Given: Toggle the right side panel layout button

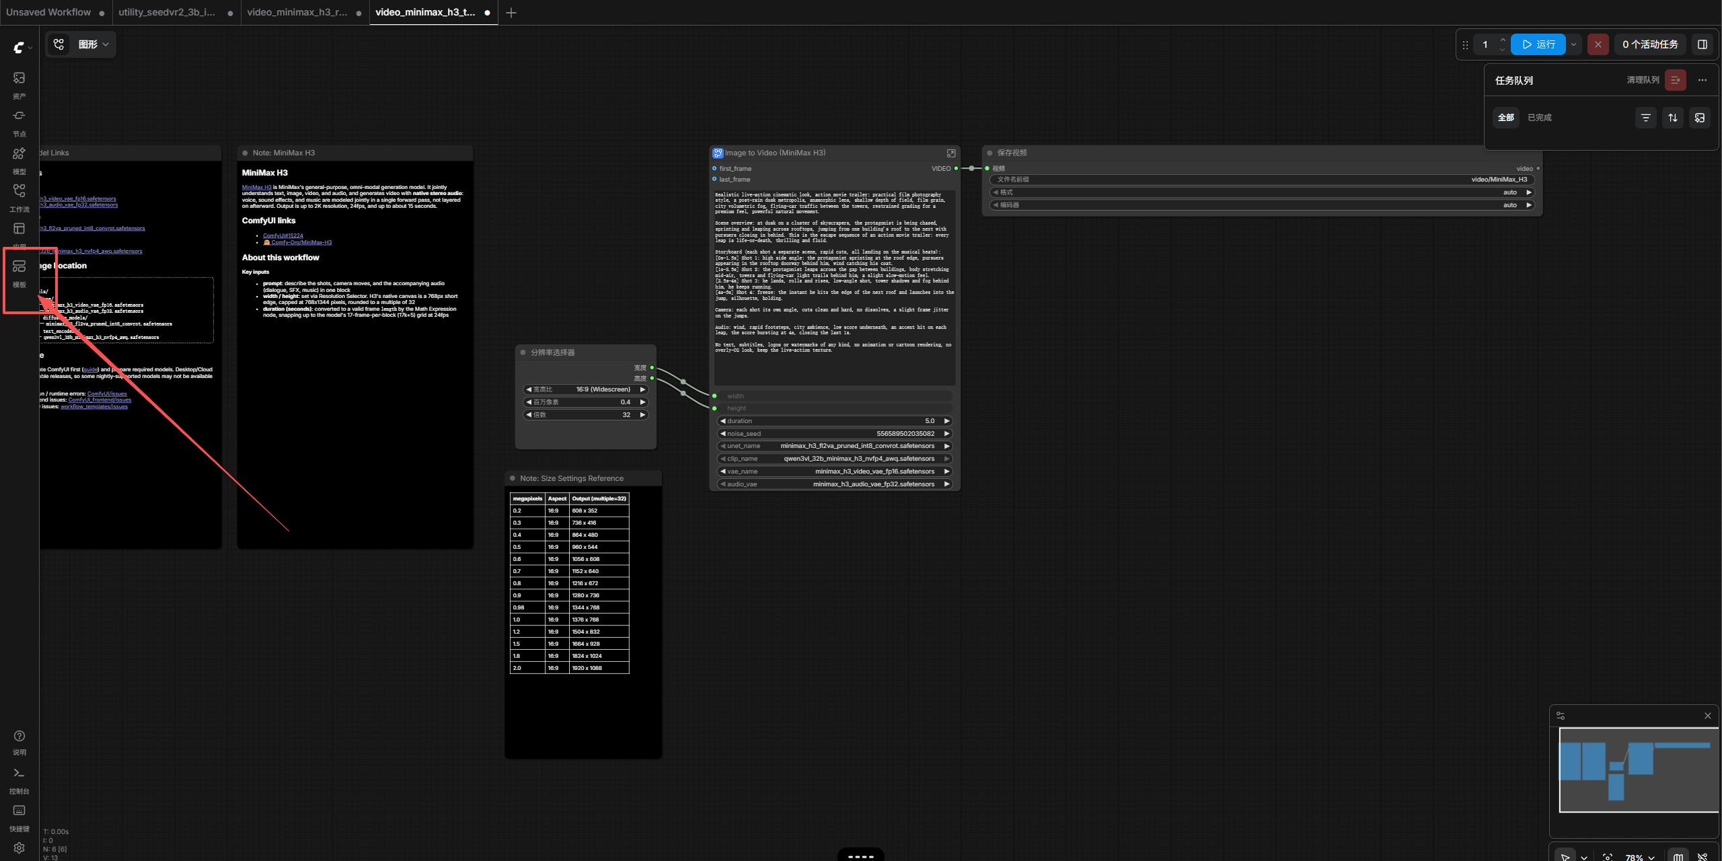Looking at the screenshot, I should point(1702,44).
